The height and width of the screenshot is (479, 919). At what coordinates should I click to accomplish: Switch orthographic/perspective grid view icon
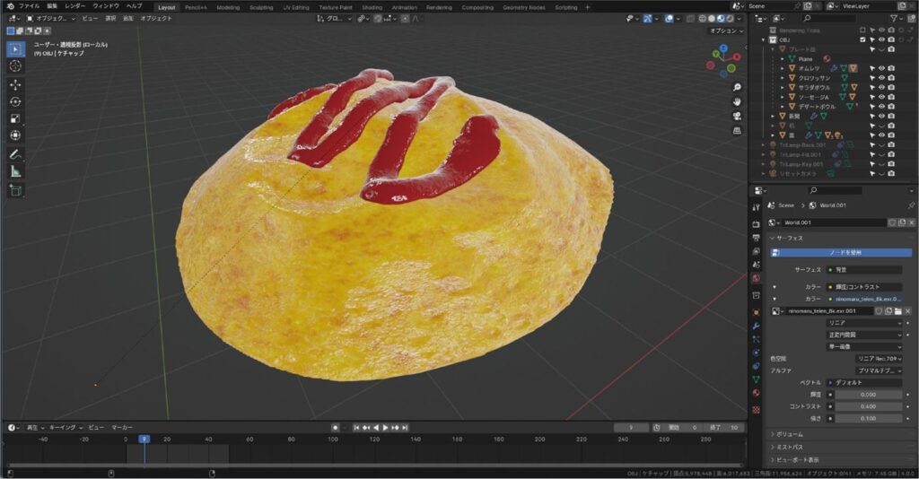pyautogui.click(x=737, y=131)
